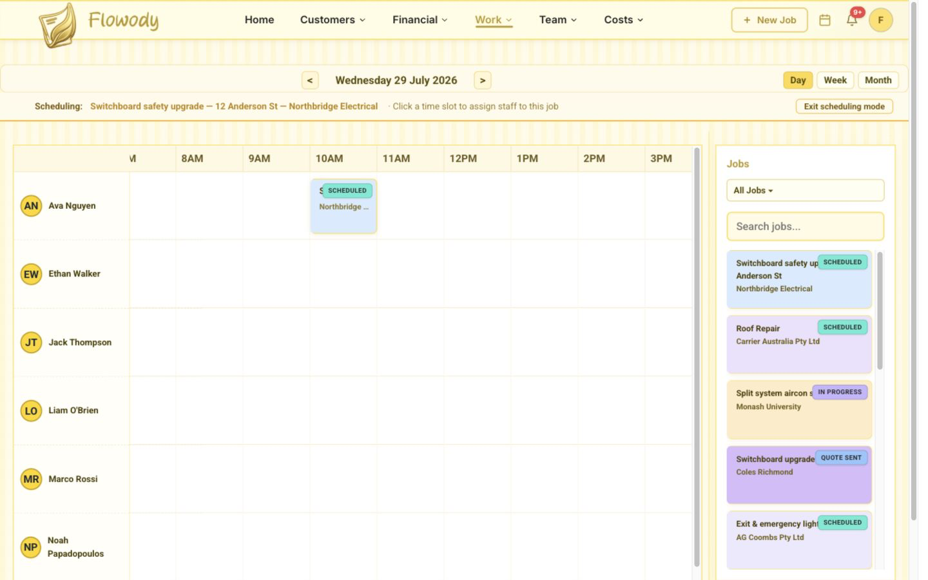Expand Financial menu

(420, 20)
